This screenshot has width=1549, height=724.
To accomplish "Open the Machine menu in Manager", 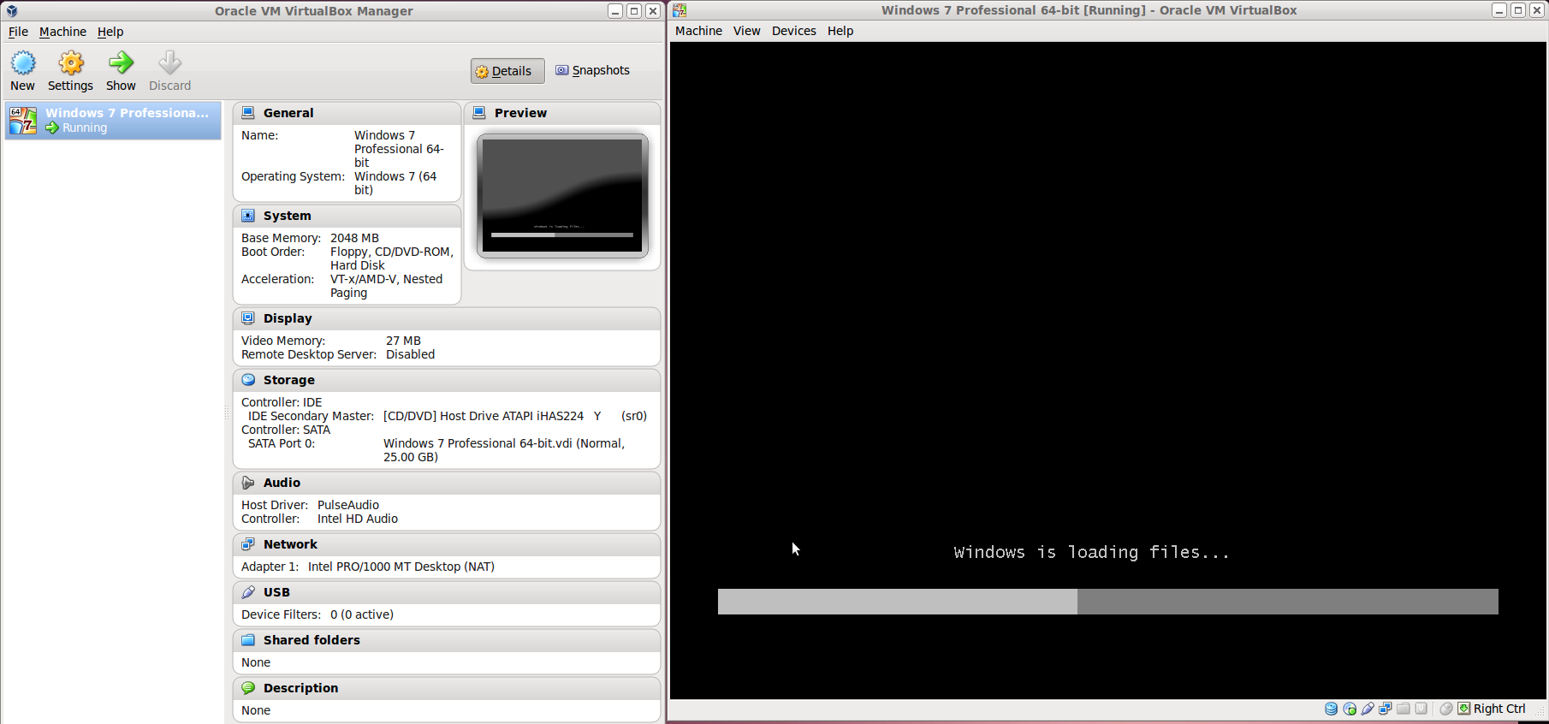I will (x=62, y=32).
